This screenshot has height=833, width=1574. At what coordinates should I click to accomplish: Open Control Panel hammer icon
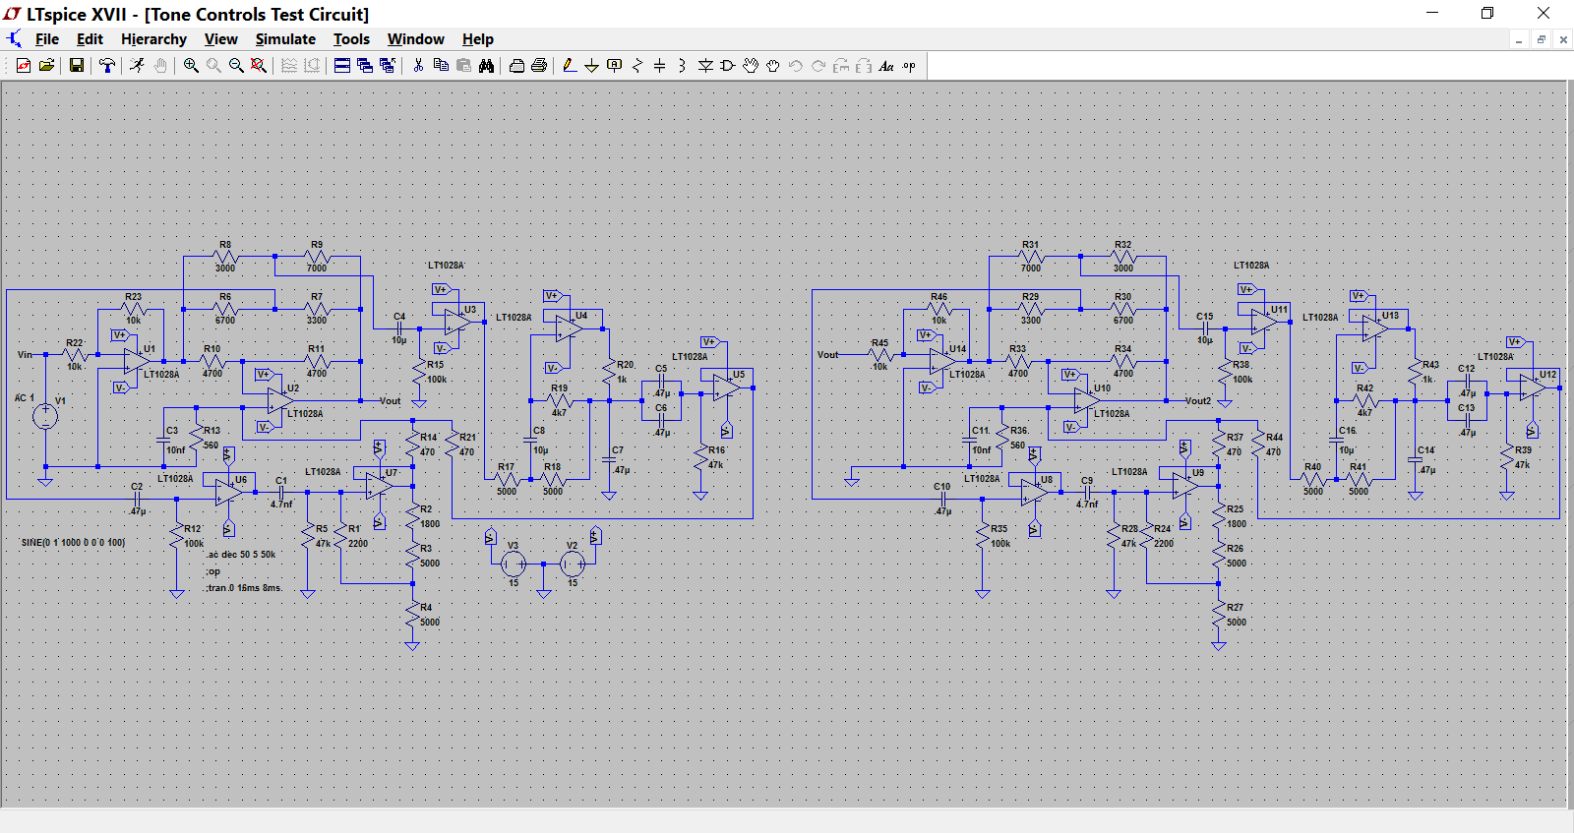pyautogui.click(x=107, y=66)
